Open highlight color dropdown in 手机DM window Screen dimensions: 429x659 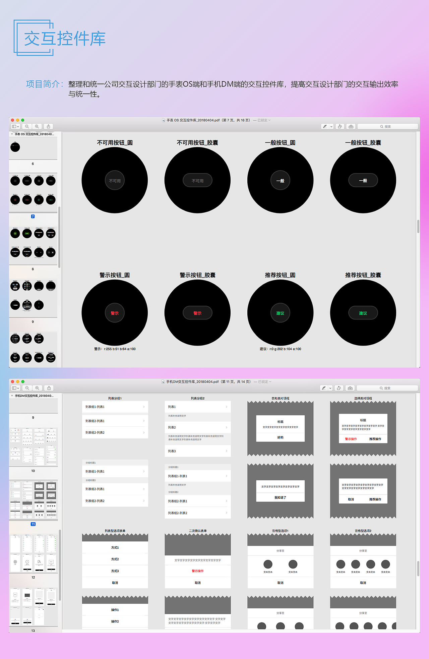coord(330,388)
